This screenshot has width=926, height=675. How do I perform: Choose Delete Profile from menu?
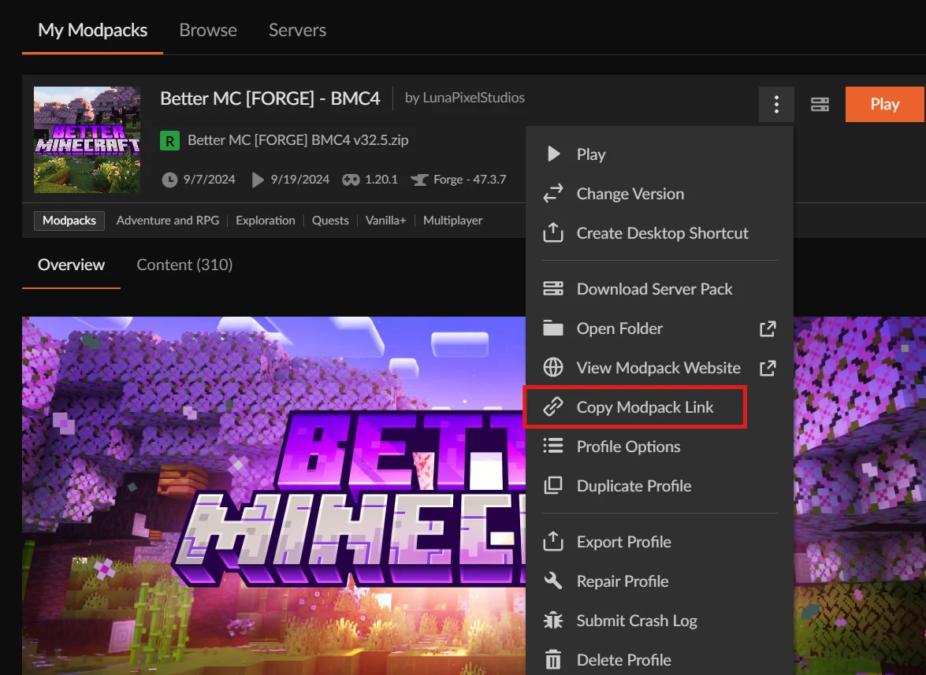click(x=659, y=660)
